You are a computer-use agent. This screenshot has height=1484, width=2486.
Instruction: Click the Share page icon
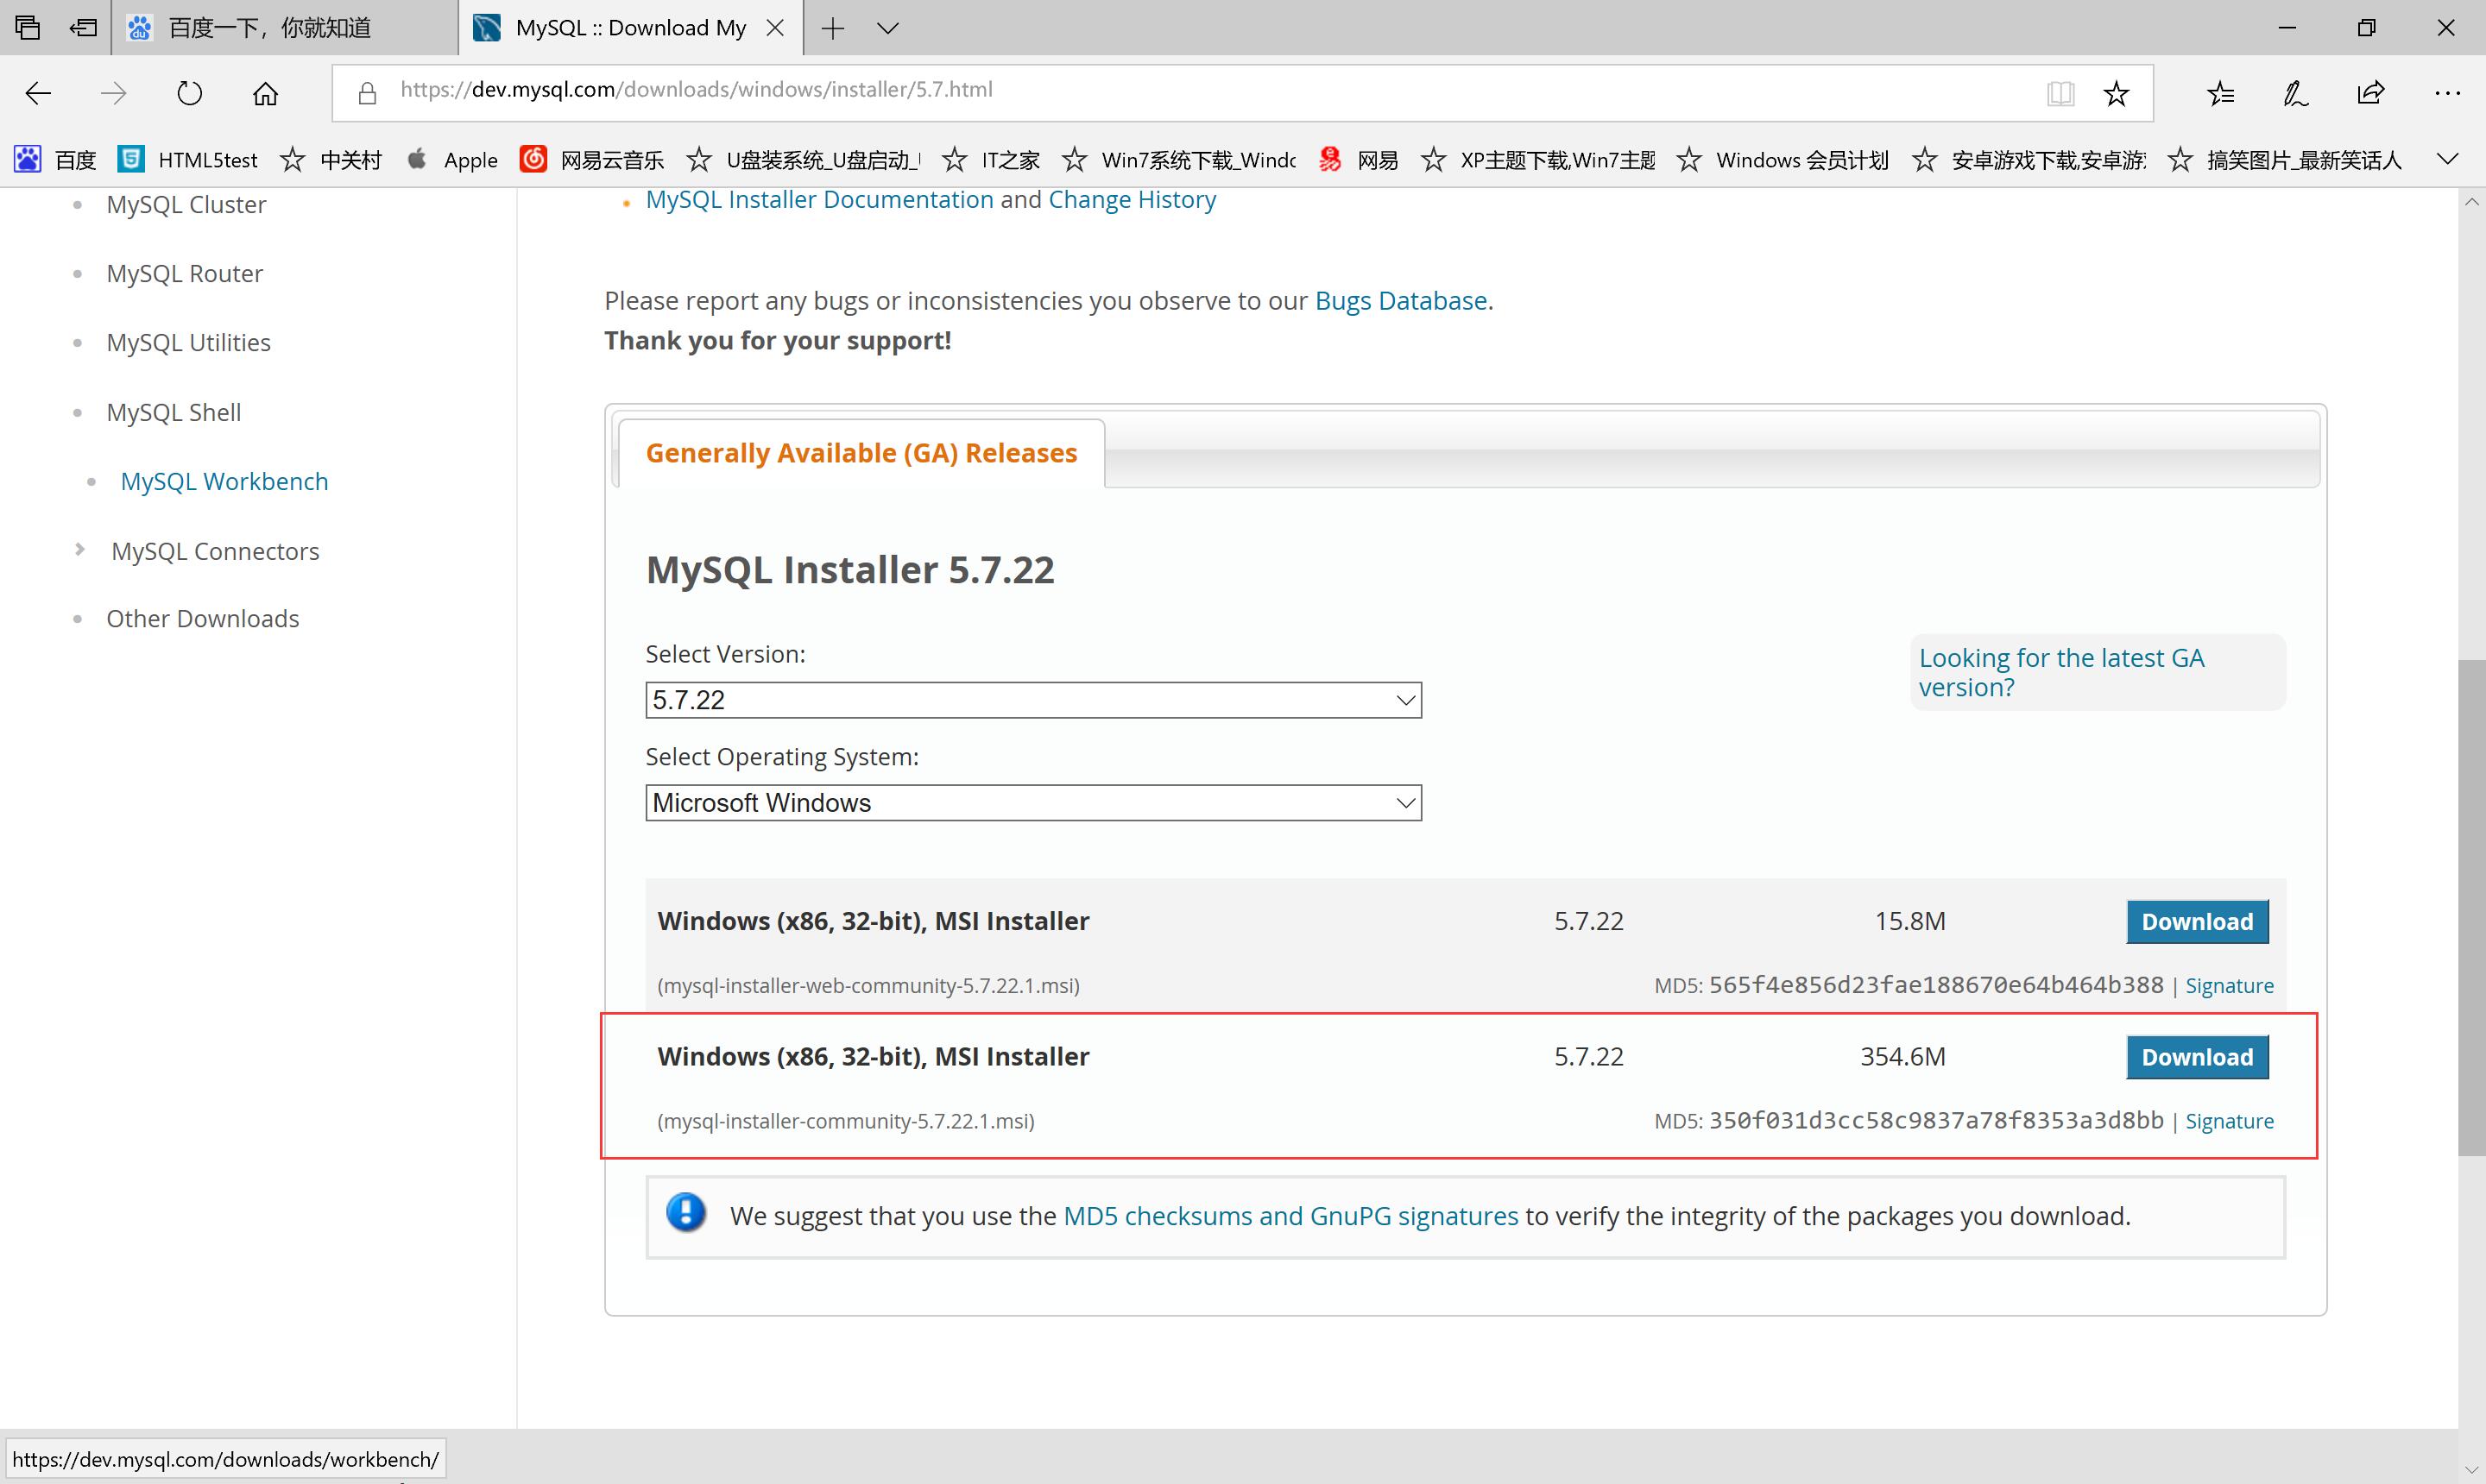[x=2371, y=93]
